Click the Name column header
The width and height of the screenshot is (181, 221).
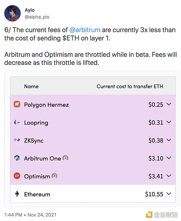click(x=31, y=86)
